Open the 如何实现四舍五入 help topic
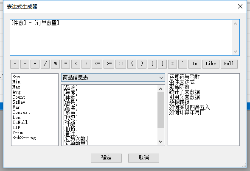This screenshot has height=171, width=250. click(189, 107)
